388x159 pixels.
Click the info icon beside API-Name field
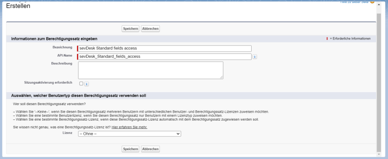point(255,57)
